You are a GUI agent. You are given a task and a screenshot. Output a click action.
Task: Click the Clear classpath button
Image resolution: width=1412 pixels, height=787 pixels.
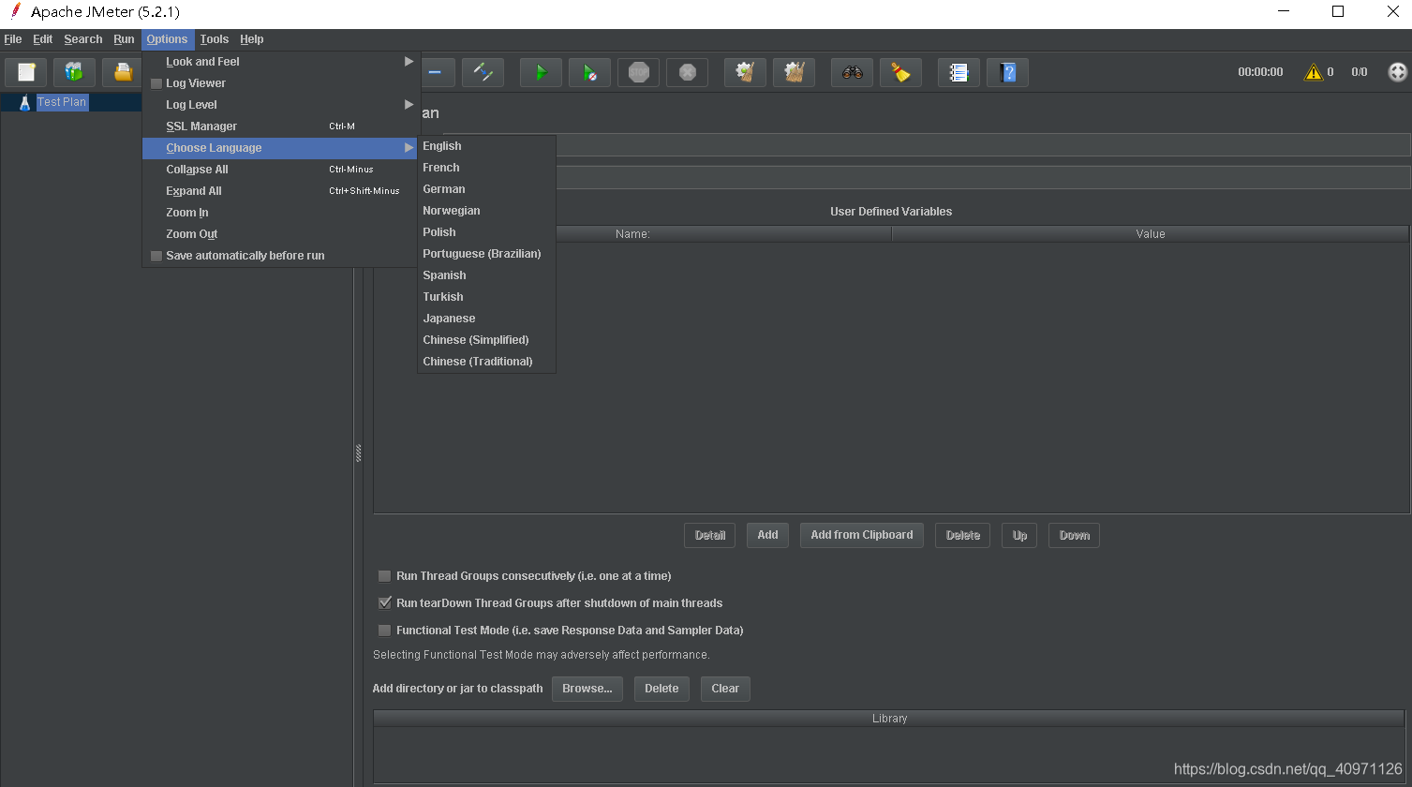click(x=725, y=689)
